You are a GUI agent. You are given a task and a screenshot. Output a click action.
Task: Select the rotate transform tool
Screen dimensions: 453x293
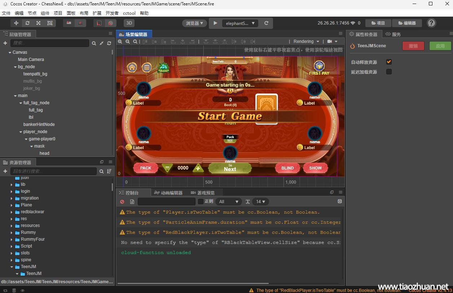[27, 23]
